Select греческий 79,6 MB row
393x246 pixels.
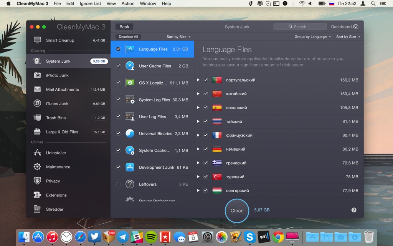tap(279, 163)
